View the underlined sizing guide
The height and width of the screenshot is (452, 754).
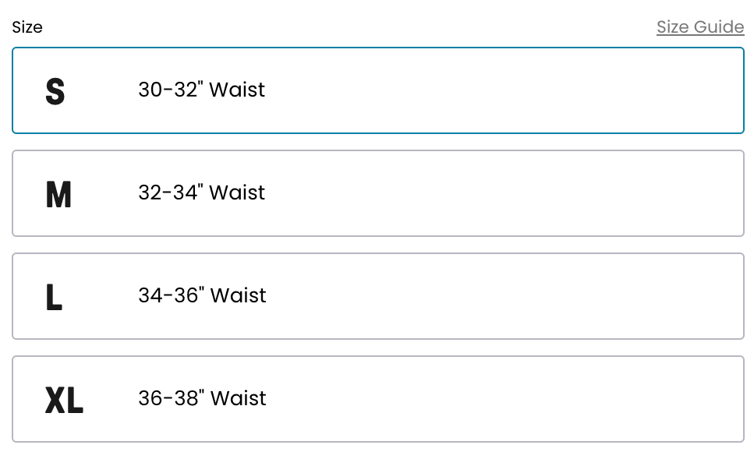(699, 27)
